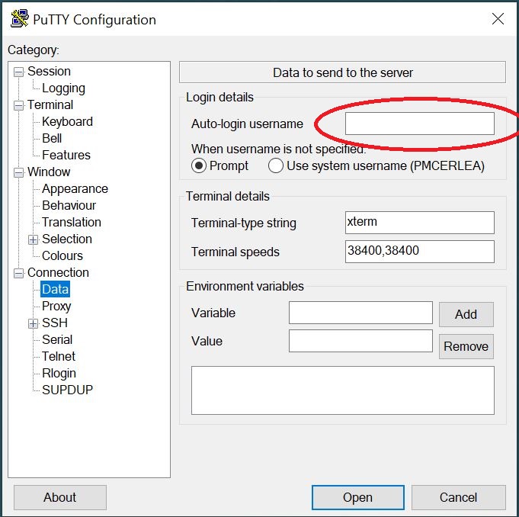Image resolution: width=519 pixels, height=517 pixels.
Task: Cancel the configuration dialog
Action: pos(459,497)
